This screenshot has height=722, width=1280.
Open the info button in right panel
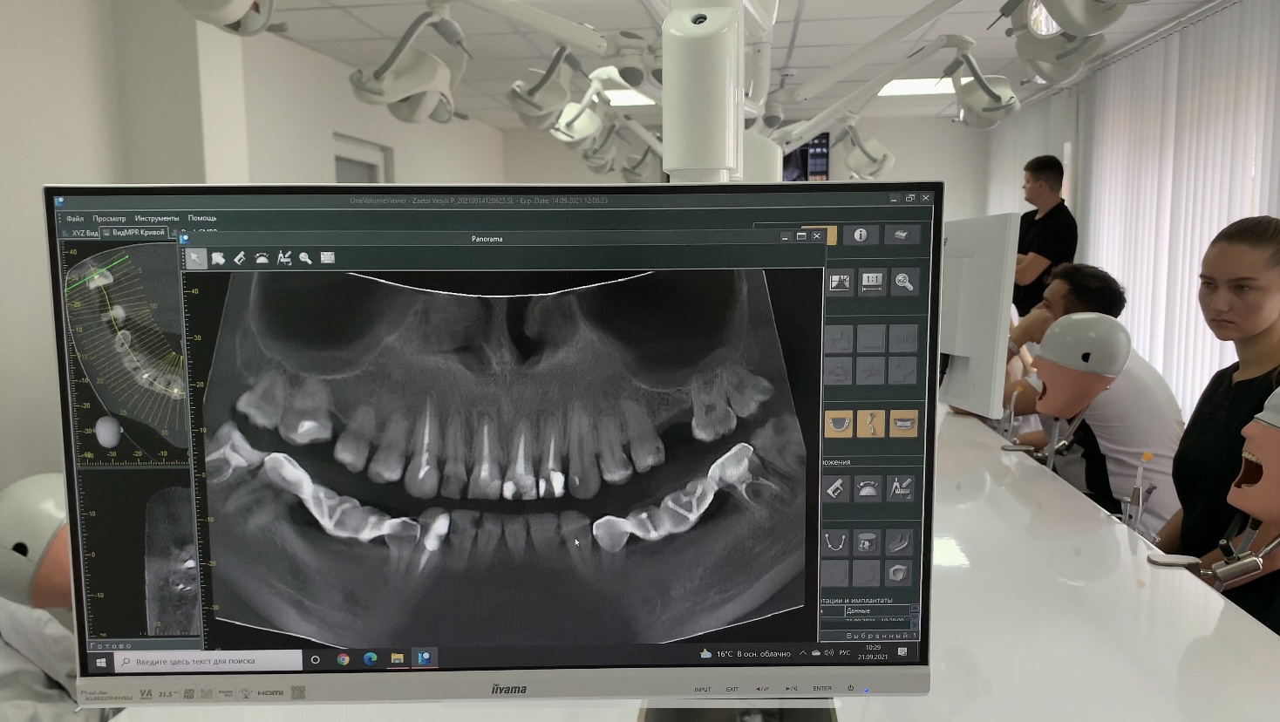point(861,235)
